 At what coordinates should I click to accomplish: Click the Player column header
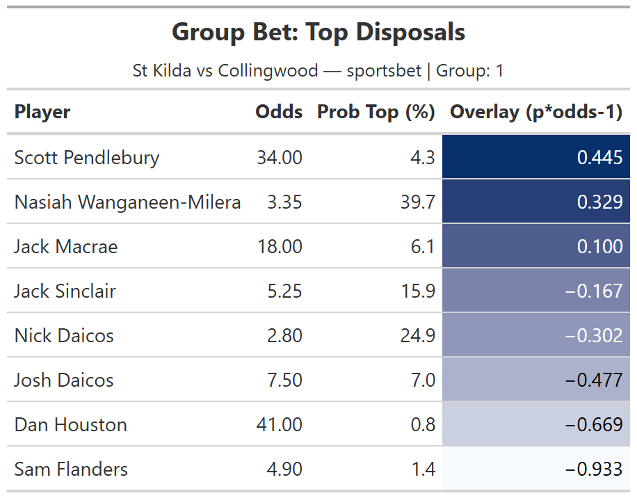(42, 112)
